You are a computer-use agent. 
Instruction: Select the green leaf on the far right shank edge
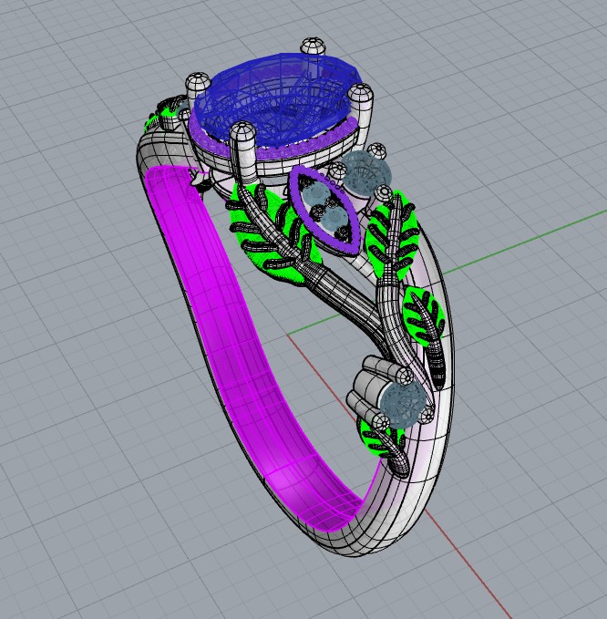422,312
